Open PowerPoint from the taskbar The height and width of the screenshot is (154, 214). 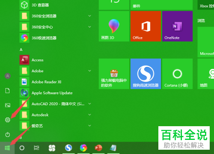(98, 148)
